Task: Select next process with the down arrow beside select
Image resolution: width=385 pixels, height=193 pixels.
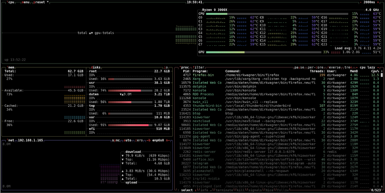Action: (x=195, y=190)
